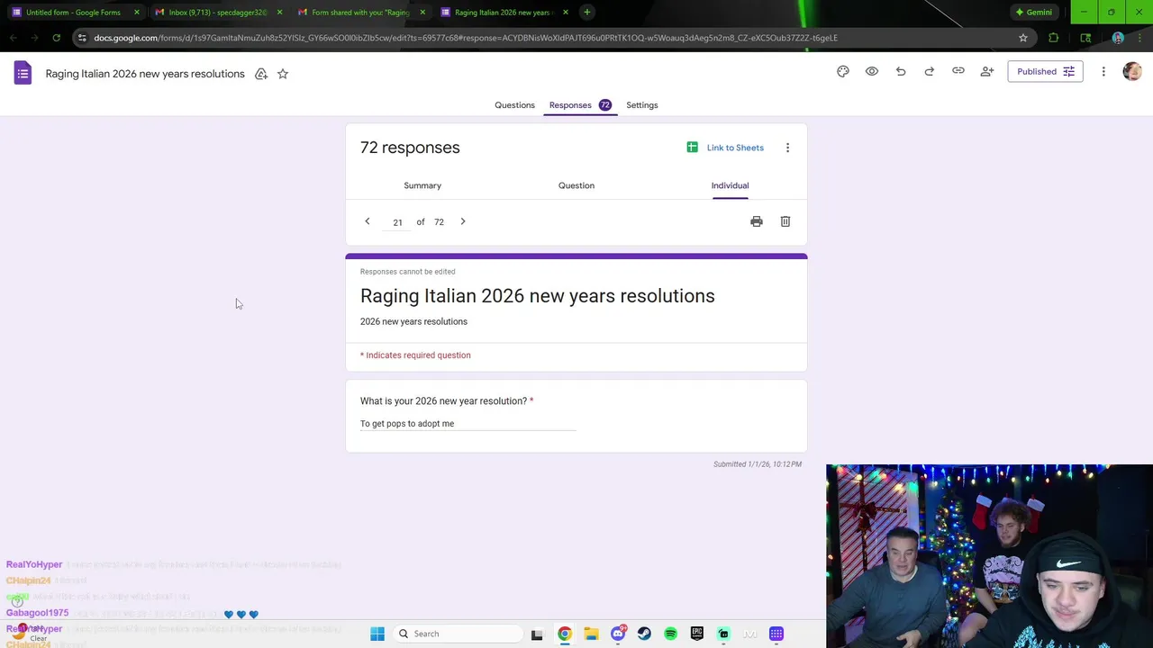Open Steam from the taskbar

(x=644, y=634)
